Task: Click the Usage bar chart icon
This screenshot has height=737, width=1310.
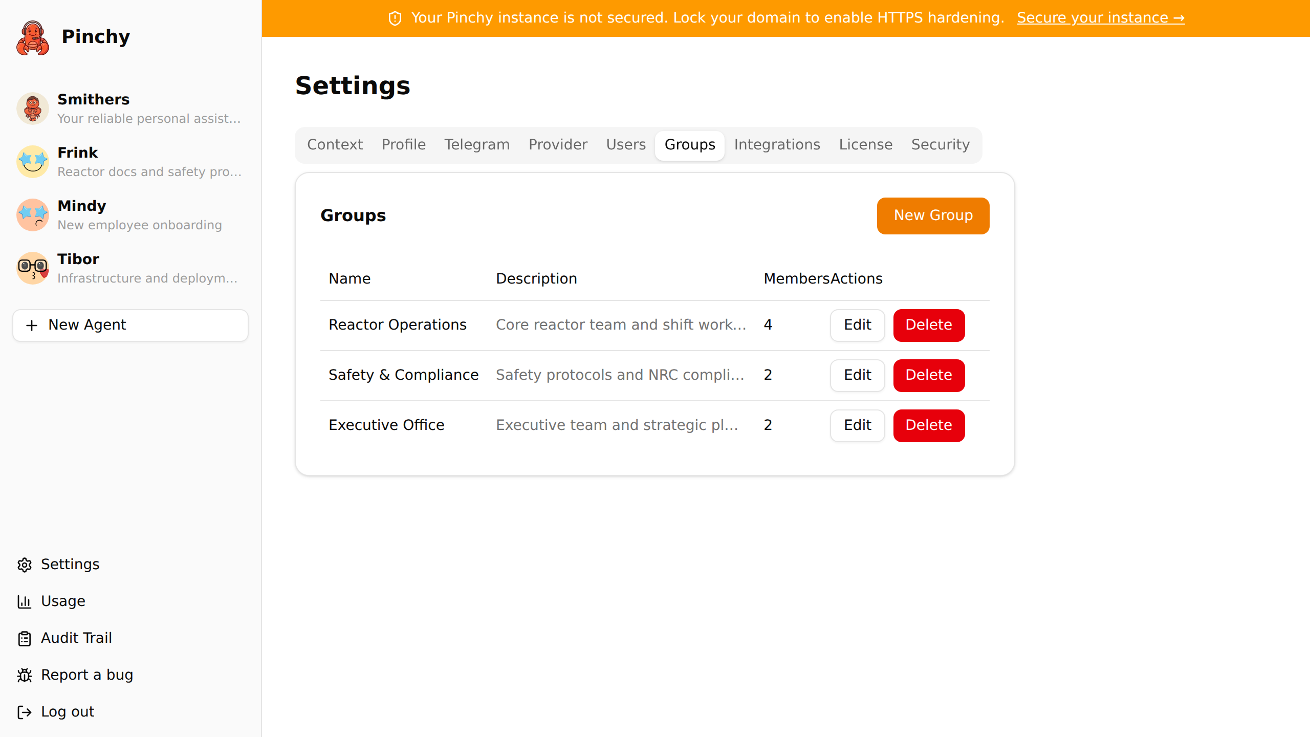Action: point(25,601)
